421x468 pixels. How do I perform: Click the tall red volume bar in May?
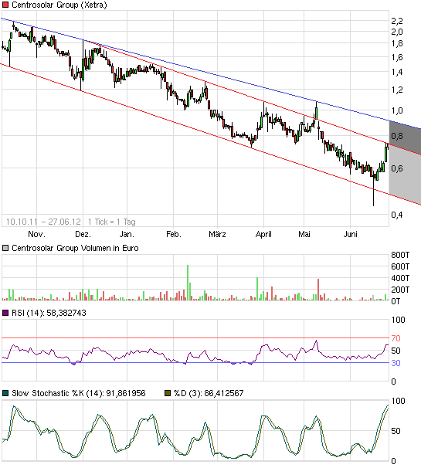point(318,290)
